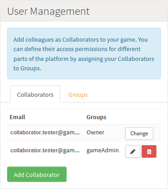The height and width of the screenshot is (189, 168).
Task: Click the Add Collaborator button
Action: tap(37, 174)
